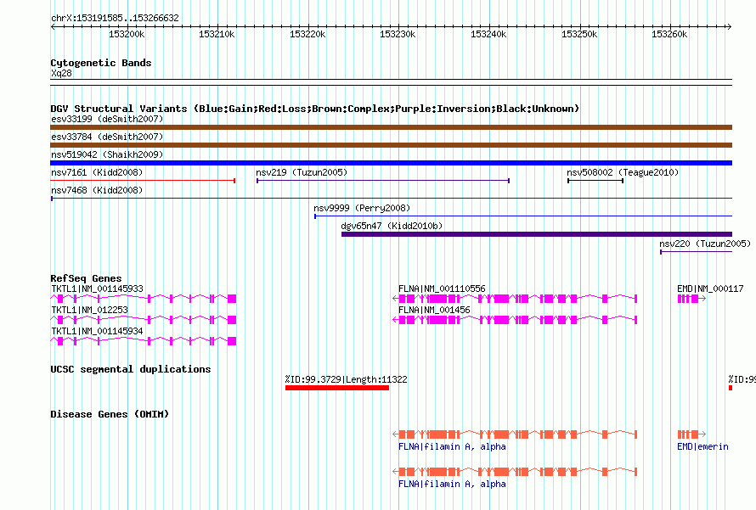The image size is (756, 510).
Task: Click the 153230k ruler tick label
Action: point(398,34)
